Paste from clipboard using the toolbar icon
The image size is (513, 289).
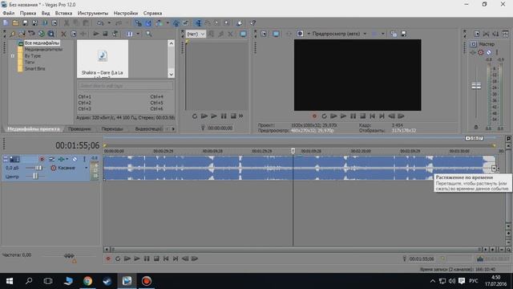(86, 23)
